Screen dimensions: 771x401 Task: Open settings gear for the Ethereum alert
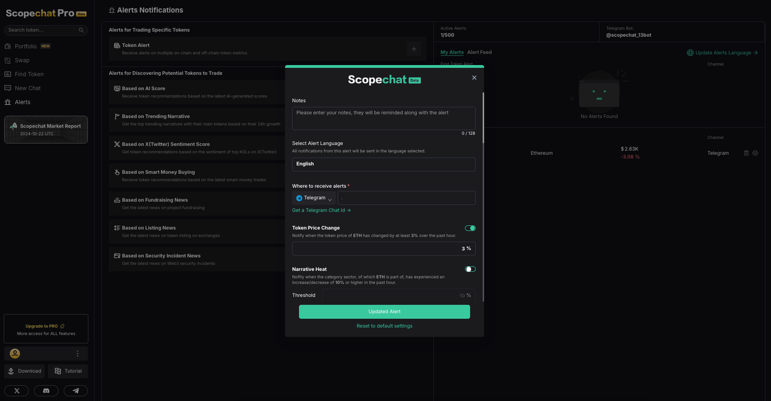[755, 153]
